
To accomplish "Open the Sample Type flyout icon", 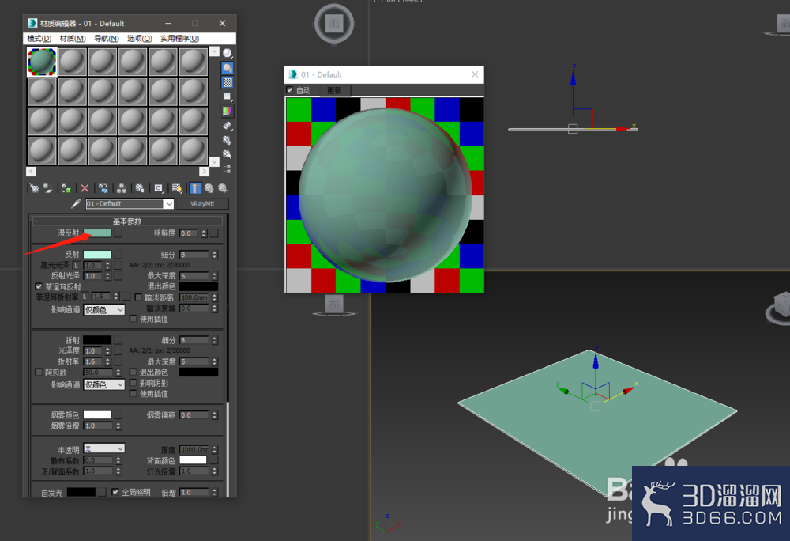I will click(228, 54).
